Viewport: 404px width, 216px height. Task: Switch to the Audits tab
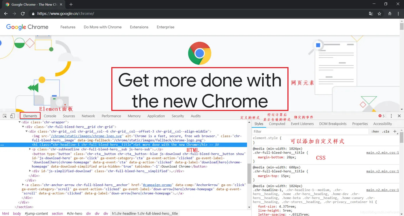pos(196,116)
